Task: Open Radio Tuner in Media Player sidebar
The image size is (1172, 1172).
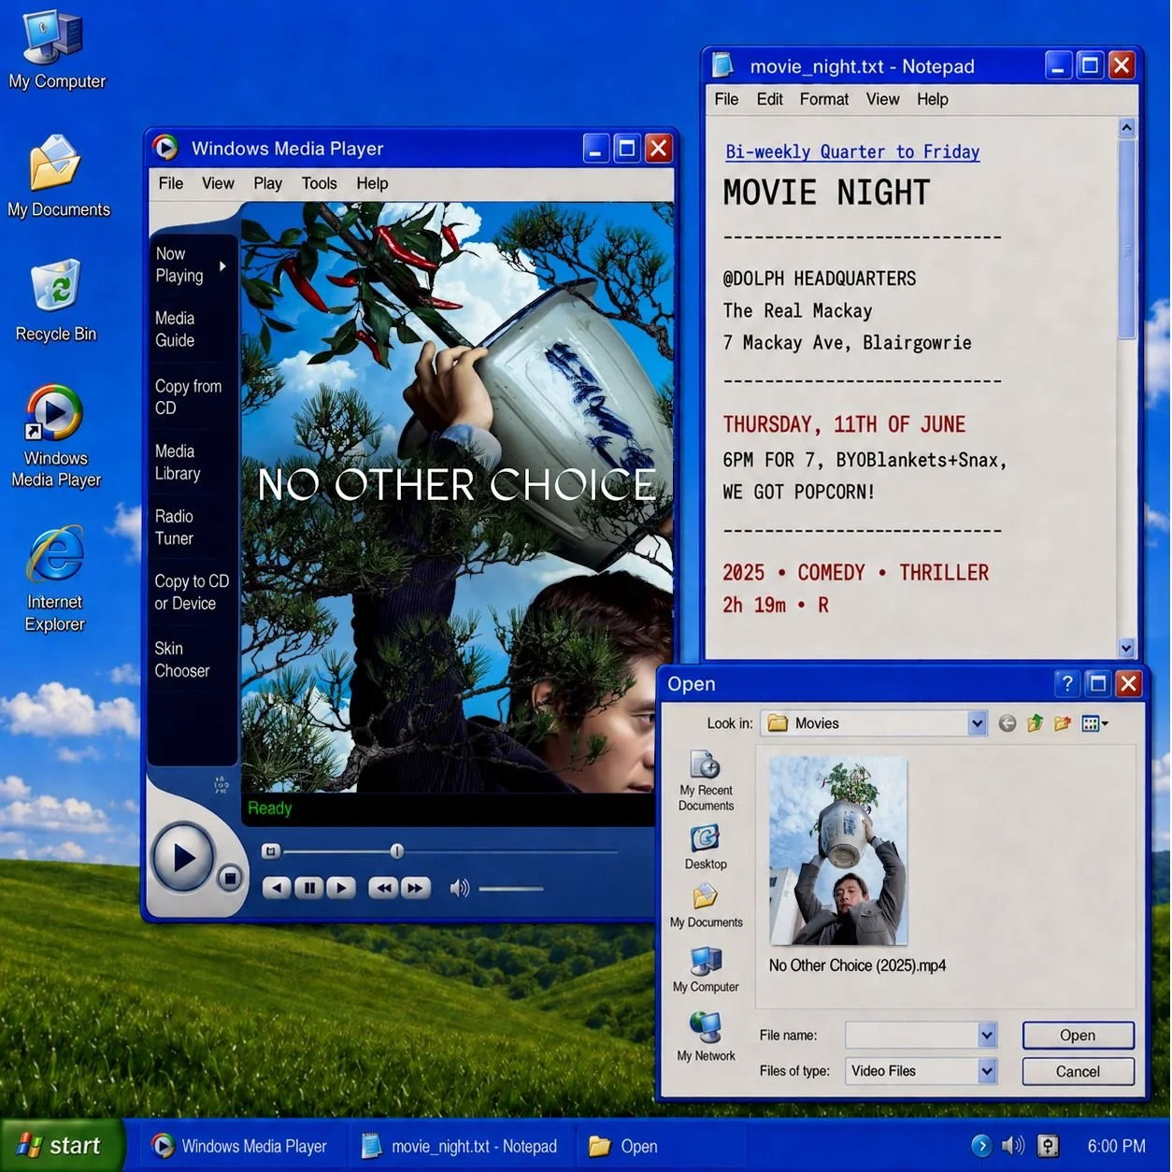Action: pyautogui.click(x=174, y=527)
